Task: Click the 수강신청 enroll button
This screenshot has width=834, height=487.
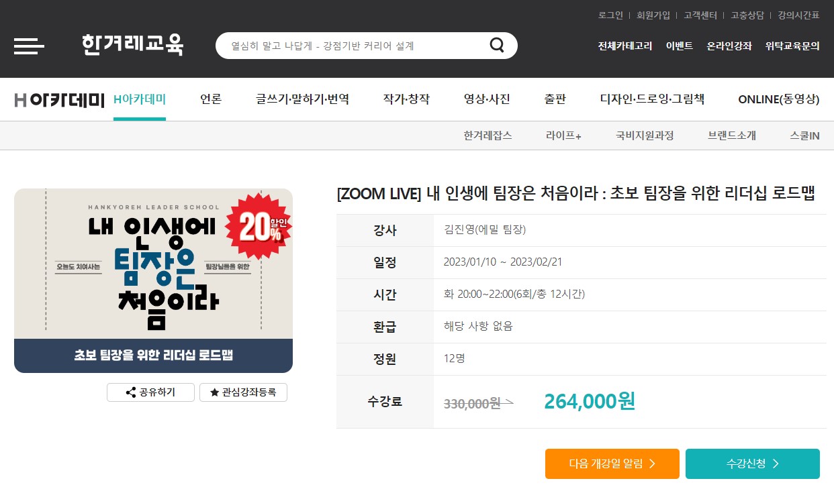Action: 753,464
